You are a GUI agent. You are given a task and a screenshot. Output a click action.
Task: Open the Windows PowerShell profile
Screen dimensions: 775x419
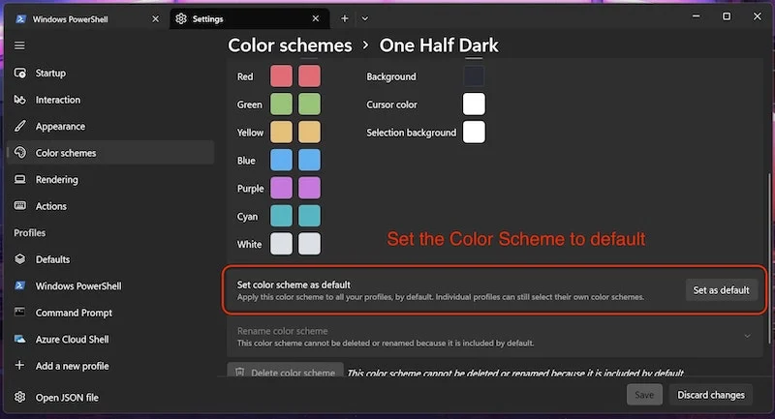coord(110,285)
